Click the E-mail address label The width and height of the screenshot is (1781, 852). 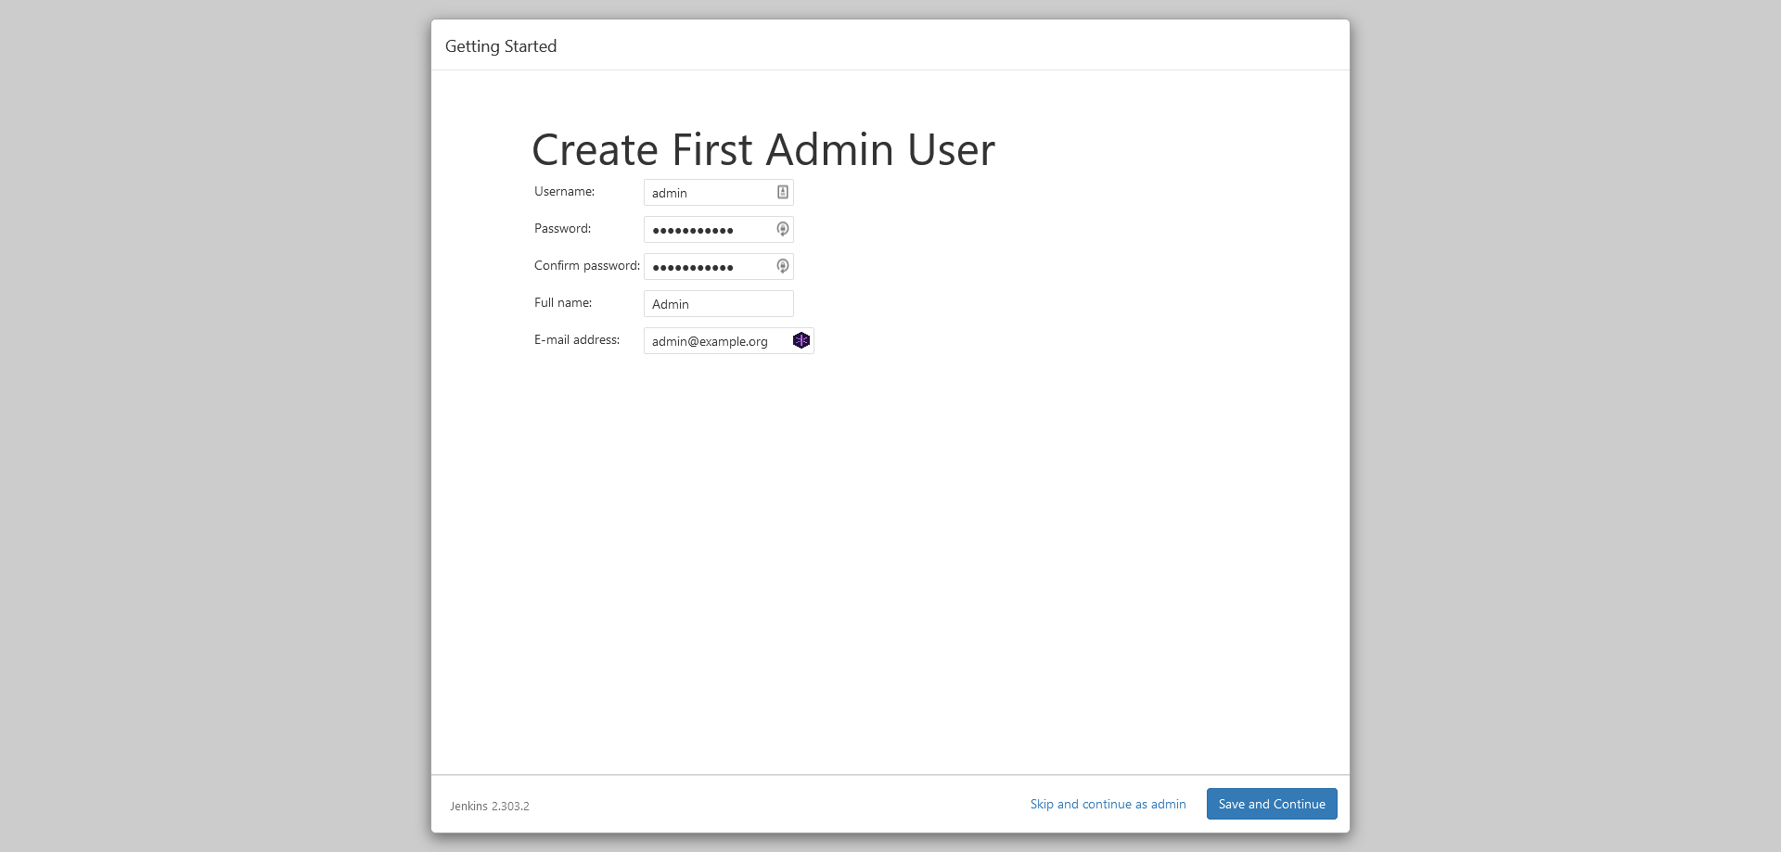coord(577,339)
